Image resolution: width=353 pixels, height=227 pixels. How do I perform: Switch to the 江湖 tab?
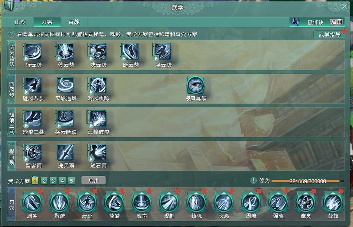pyautogui.click(x=20, y=22)
